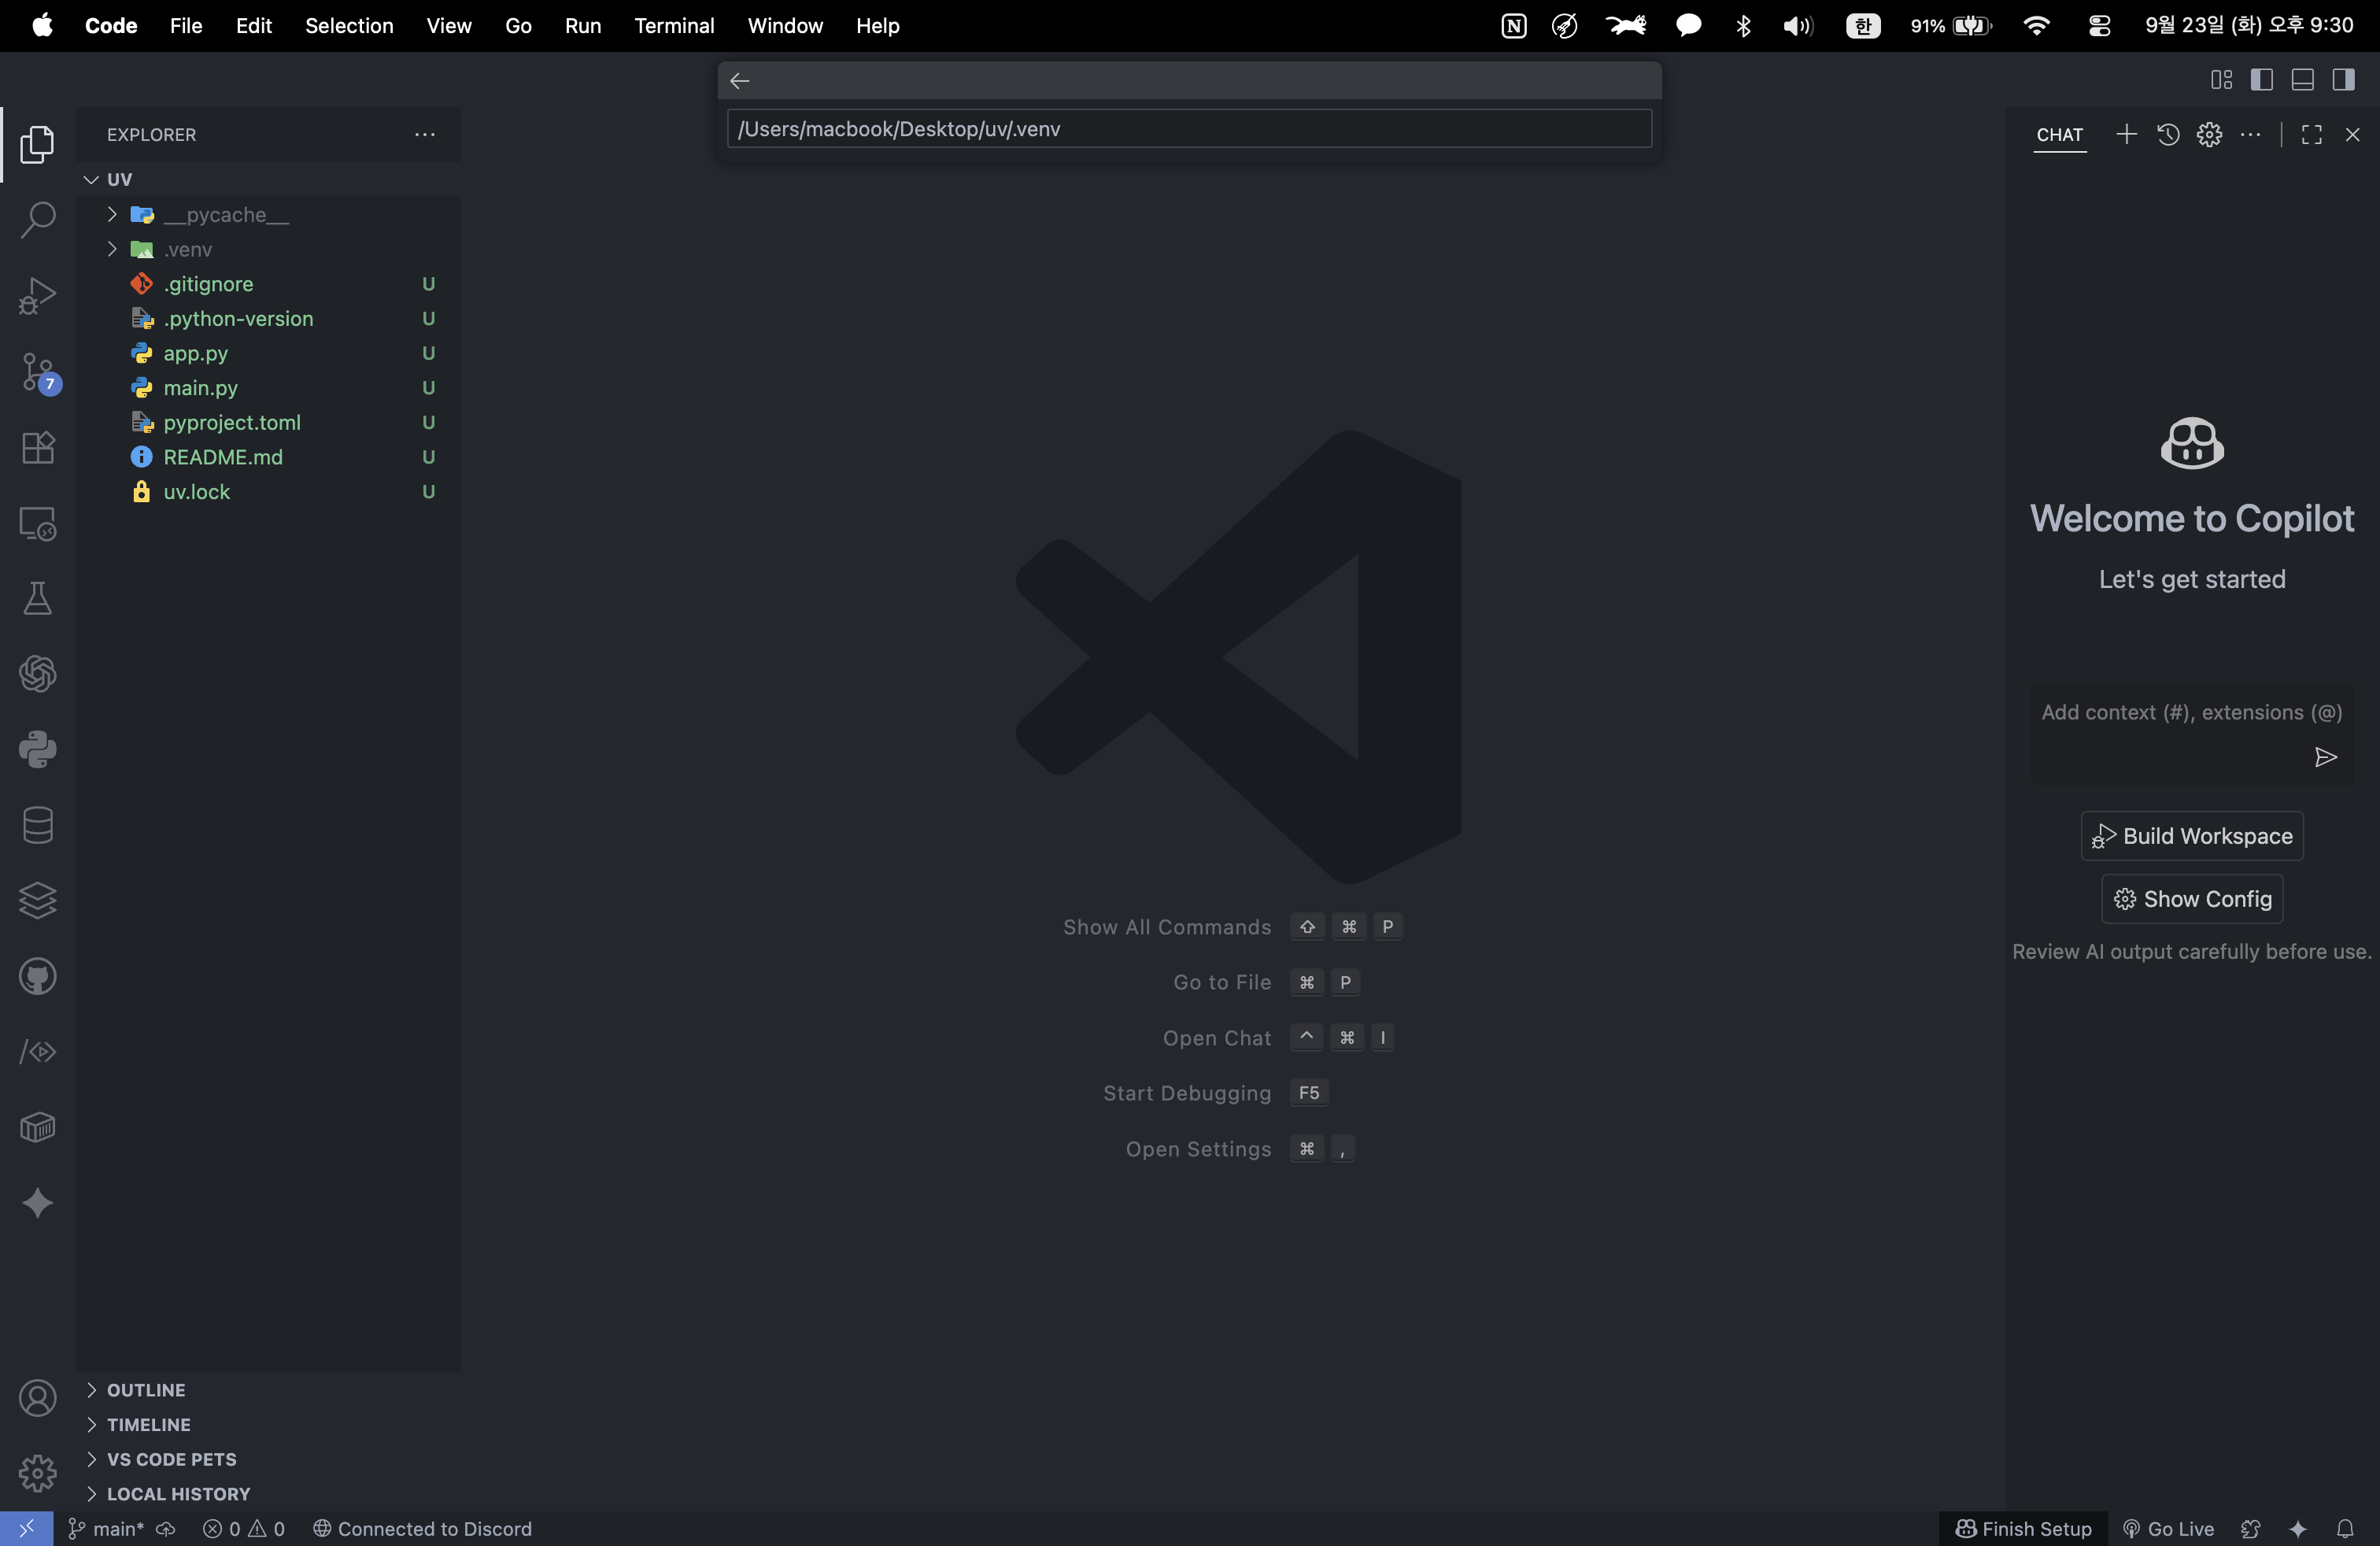Open the Database view in activity bar
Screen dimensions: 2380x1546
[x=37, y=825]
